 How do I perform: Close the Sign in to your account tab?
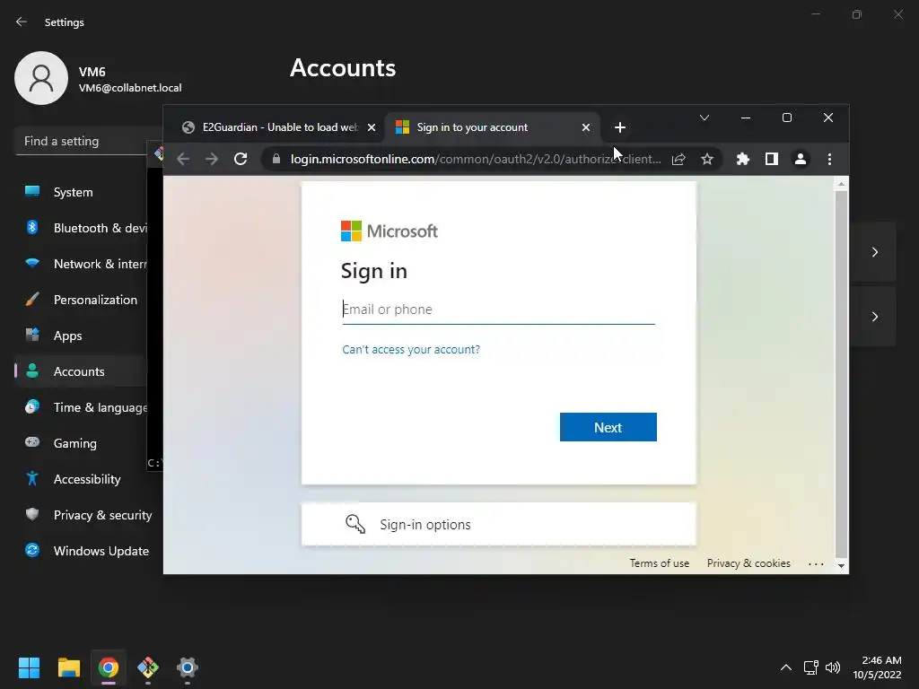[585, 127]
